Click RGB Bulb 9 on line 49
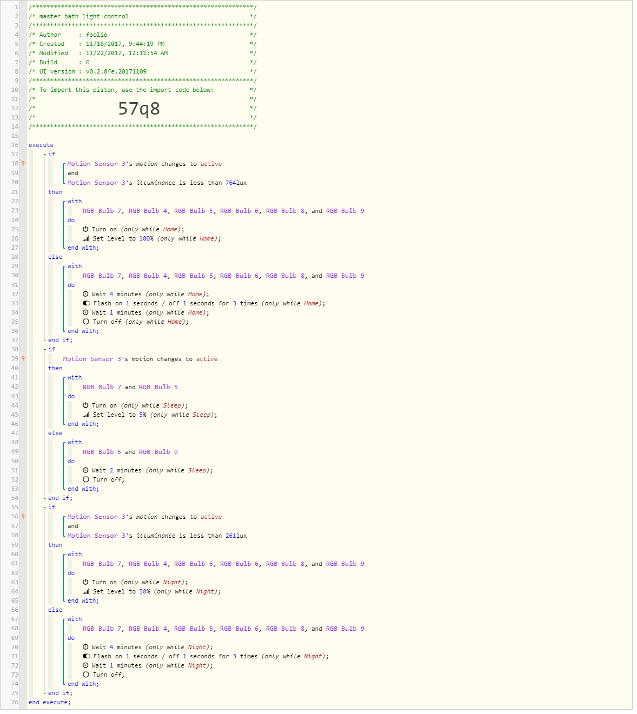This screenshot has height=714, width=637. [x=158, y=452]
